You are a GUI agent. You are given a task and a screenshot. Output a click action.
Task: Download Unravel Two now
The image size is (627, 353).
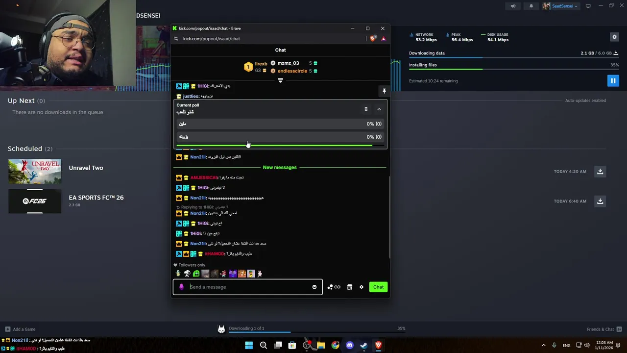[600, 171]
